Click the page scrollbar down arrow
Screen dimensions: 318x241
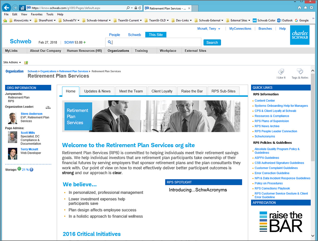click(313, 236)
